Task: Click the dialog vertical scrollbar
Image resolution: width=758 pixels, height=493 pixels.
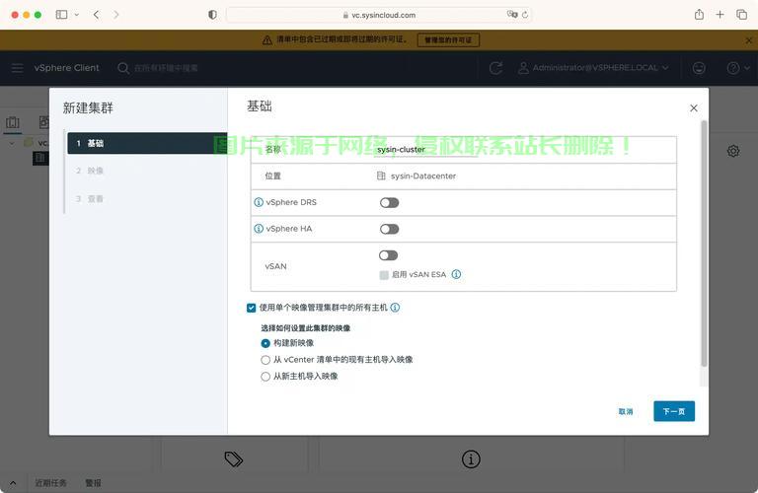Action: (x=704, y=244)
